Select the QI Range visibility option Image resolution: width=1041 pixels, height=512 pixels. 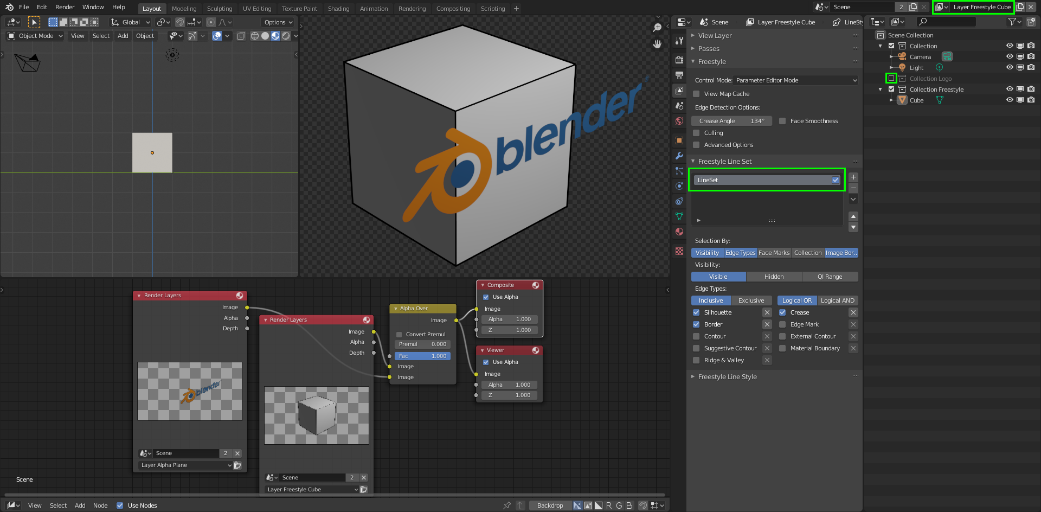[x=830, y=277]
